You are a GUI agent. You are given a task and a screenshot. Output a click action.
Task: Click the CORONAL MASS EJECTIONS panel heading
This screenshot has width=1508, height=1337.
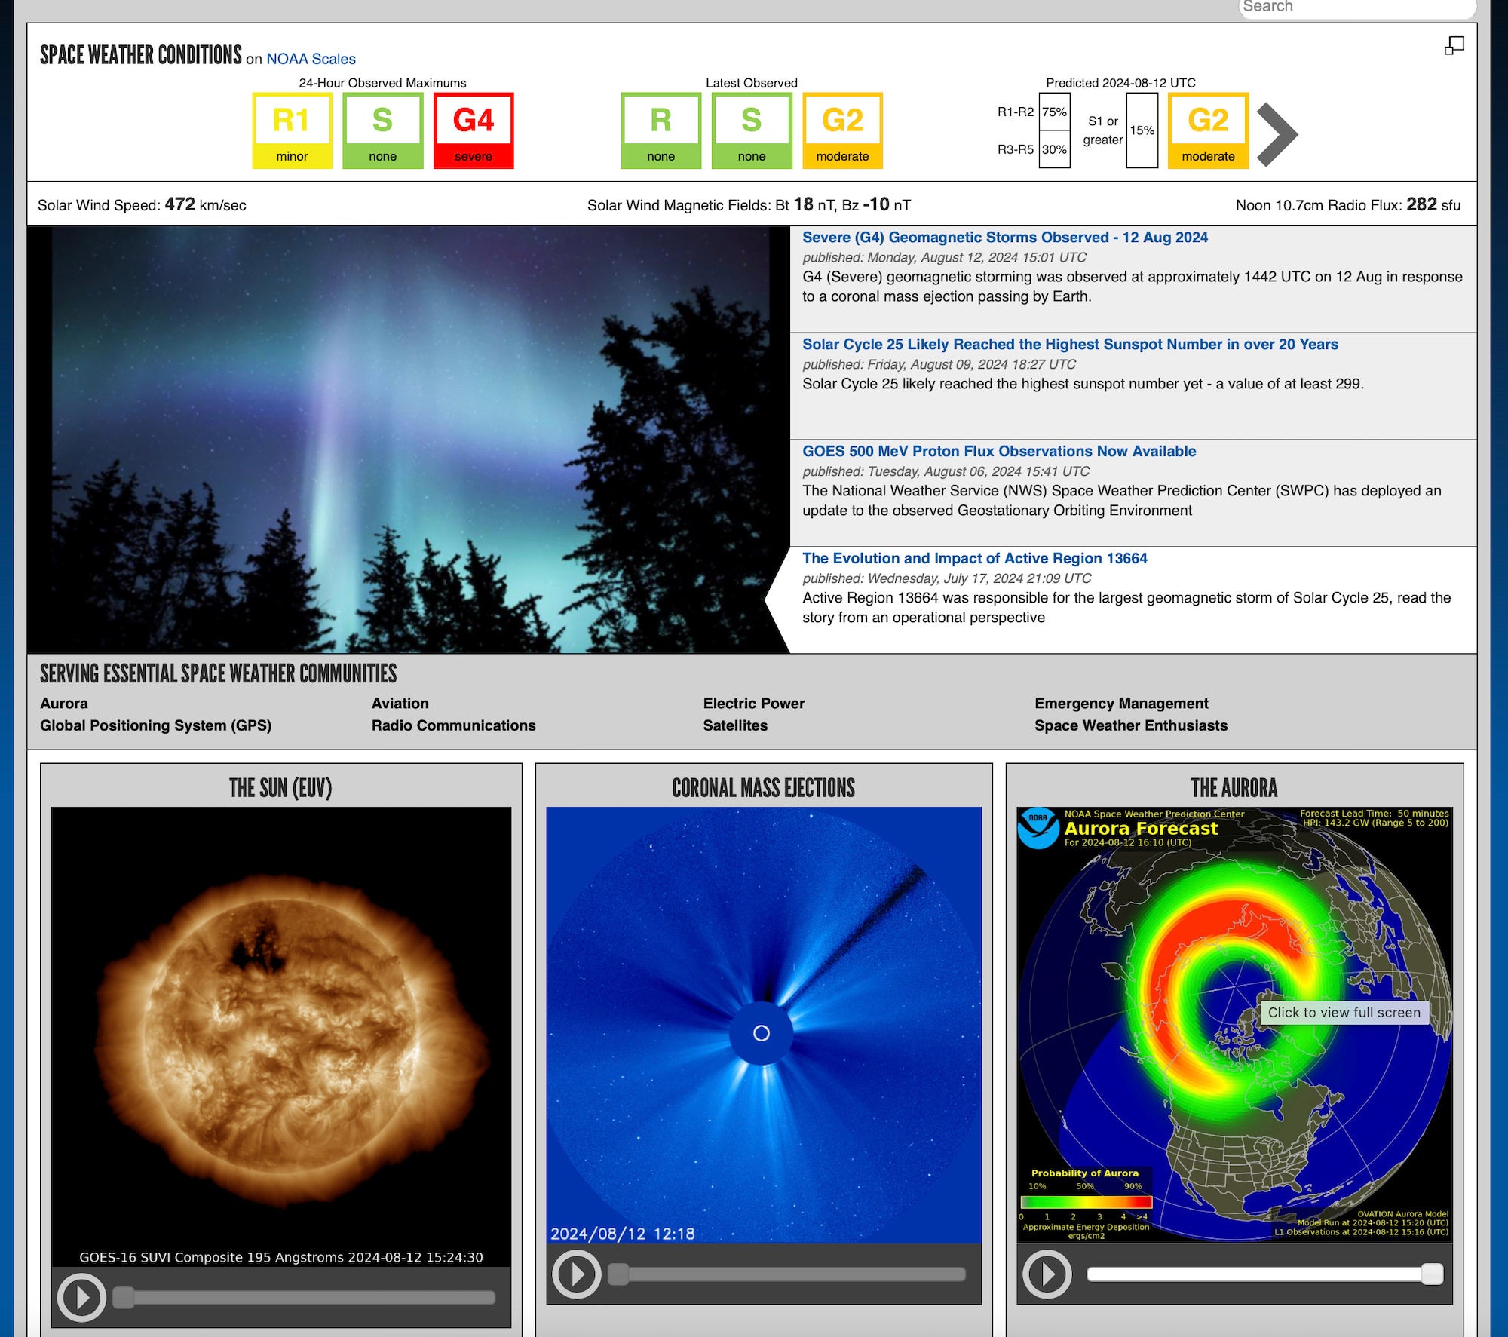(763, 788)
